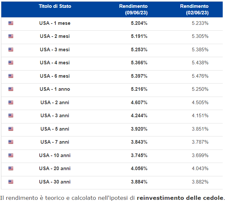Click the 3.745% yield for USA 10 anni

point(139,155)
